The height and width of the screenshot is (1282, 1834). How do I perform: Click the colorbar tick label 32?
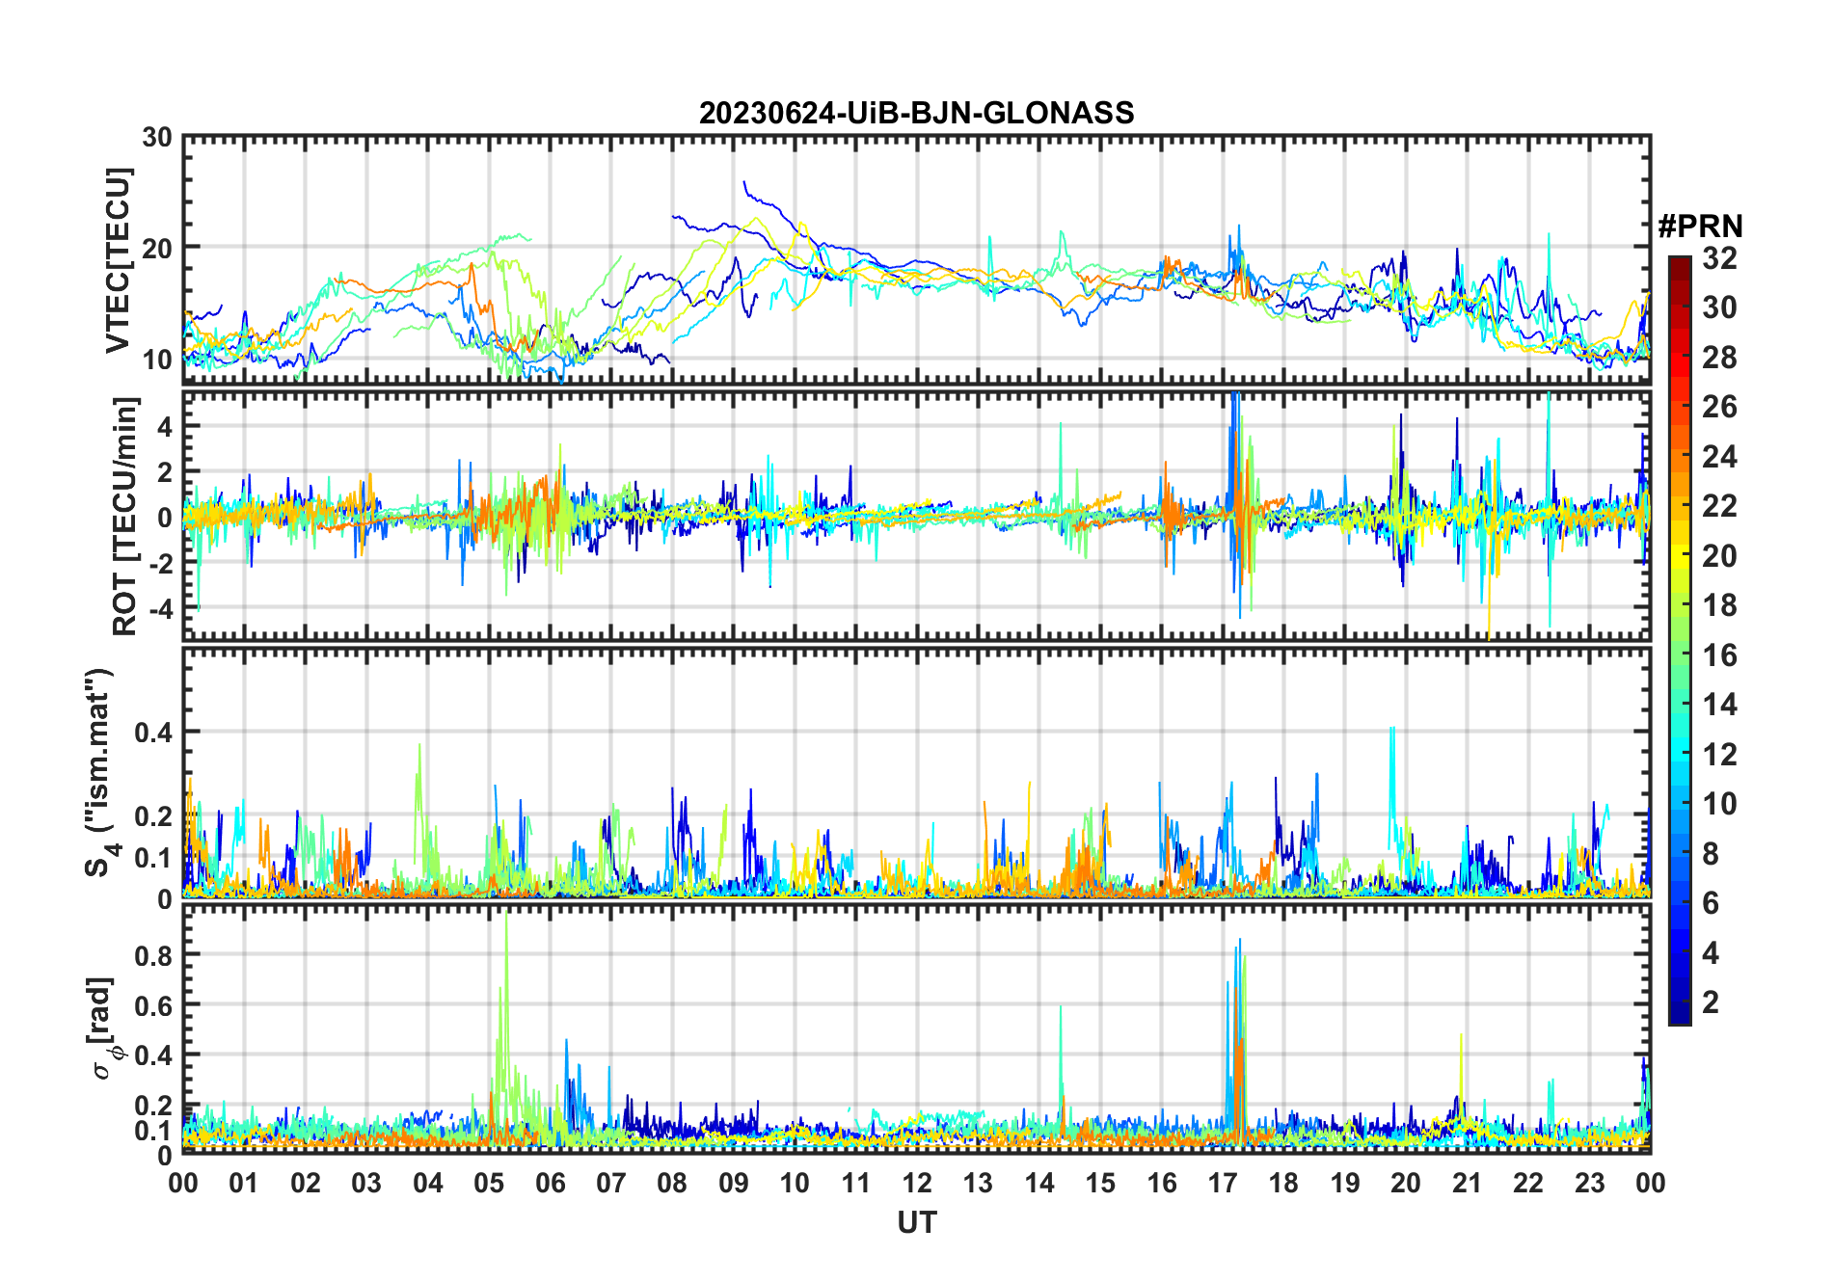[1719, 258]
